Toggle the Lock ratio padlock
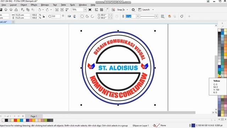The image size is (227, 128). coord(44,16)
